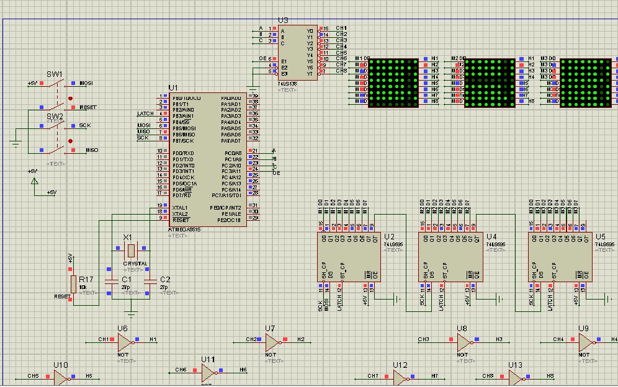This screenshot has width=618, height=387.
Task: Click the 74LS138 decoder U3
Action: point(297,53)
